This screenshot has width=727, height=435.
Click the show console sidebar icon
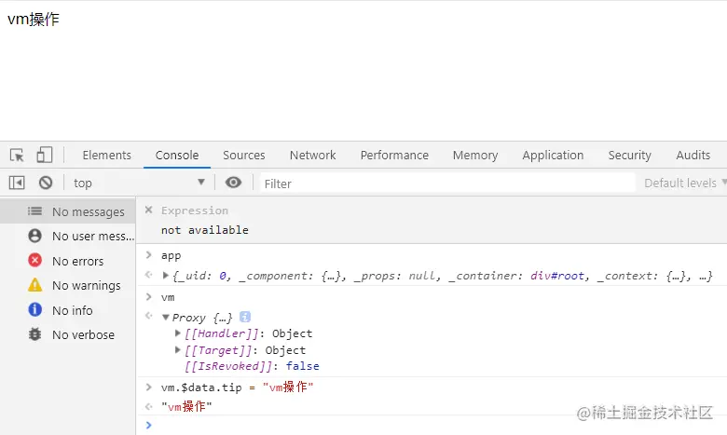[x=17, y=183]
